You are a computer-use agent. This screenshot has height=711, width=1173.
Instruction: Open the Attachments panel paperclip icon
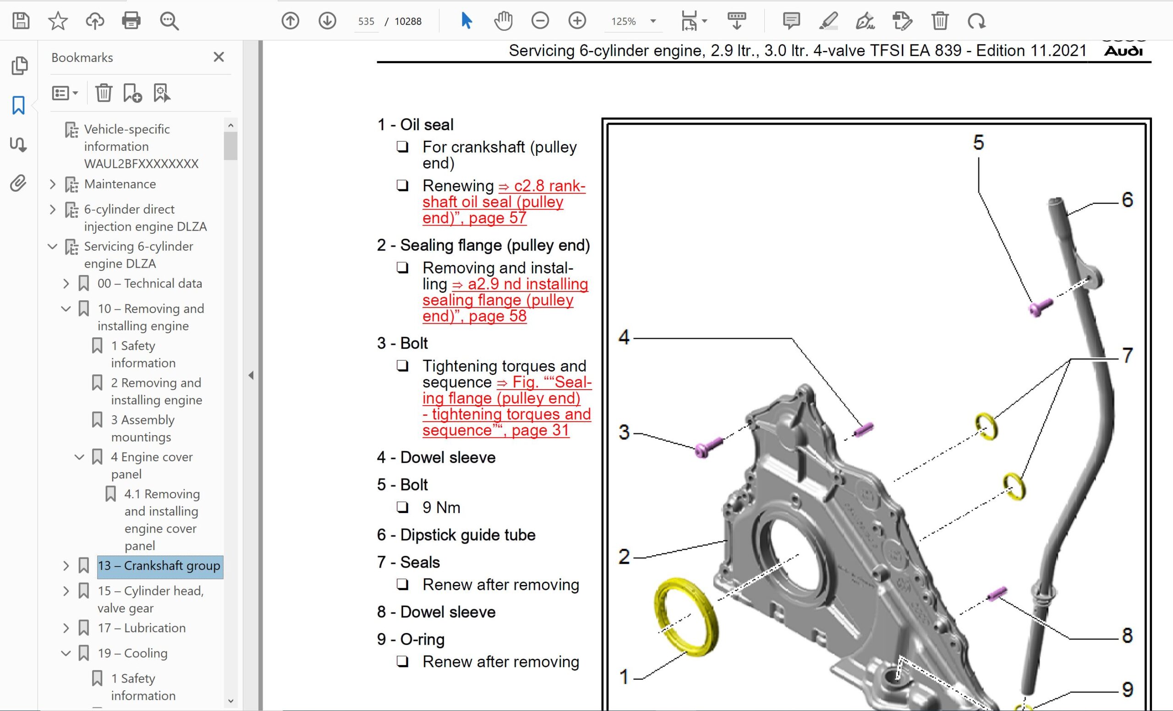click(18, 183)
